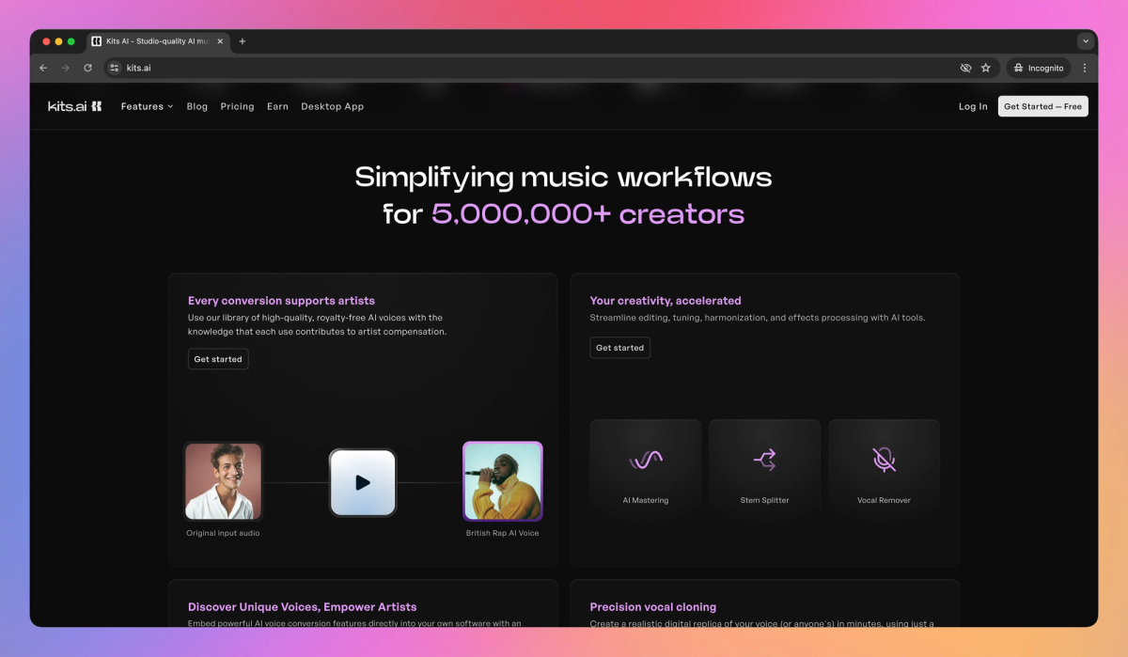Click the Your creativity, accelerated heading

click(x=666, y=301)
